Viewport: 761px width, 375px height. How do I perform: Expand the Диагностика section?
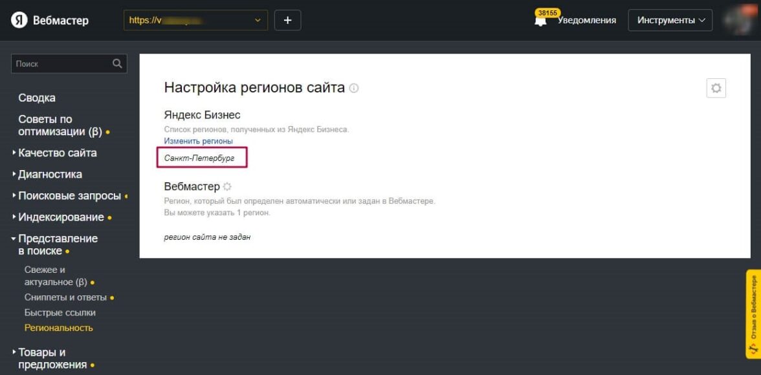point(50,175)
